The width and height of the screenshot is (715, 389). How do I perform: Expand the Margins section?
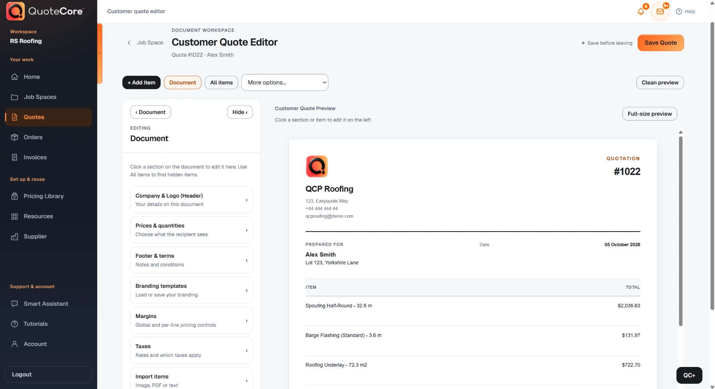(191, 320)
